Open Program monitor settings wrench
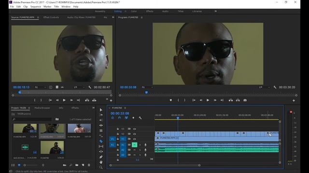The image size is (309, 173). point(275,87)
